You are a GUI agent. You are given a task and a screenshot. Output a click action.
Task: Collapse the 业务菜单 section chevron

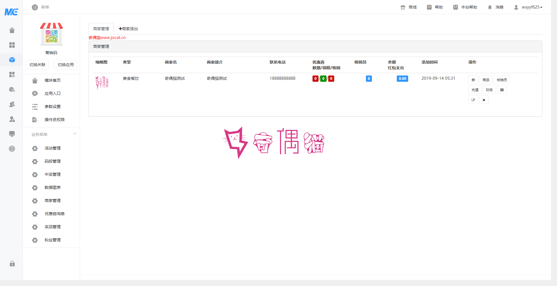pos(75,134)
